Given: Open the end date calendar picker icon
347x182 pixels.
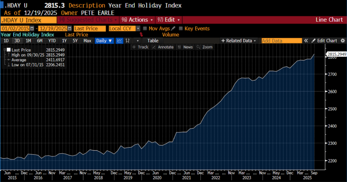Looking at the screenshot, I should (69, 29).
